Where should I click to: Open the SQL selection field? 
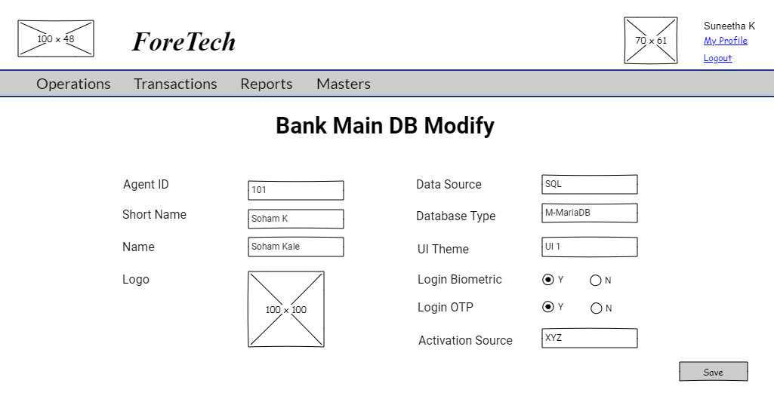[x=589, y=184]
